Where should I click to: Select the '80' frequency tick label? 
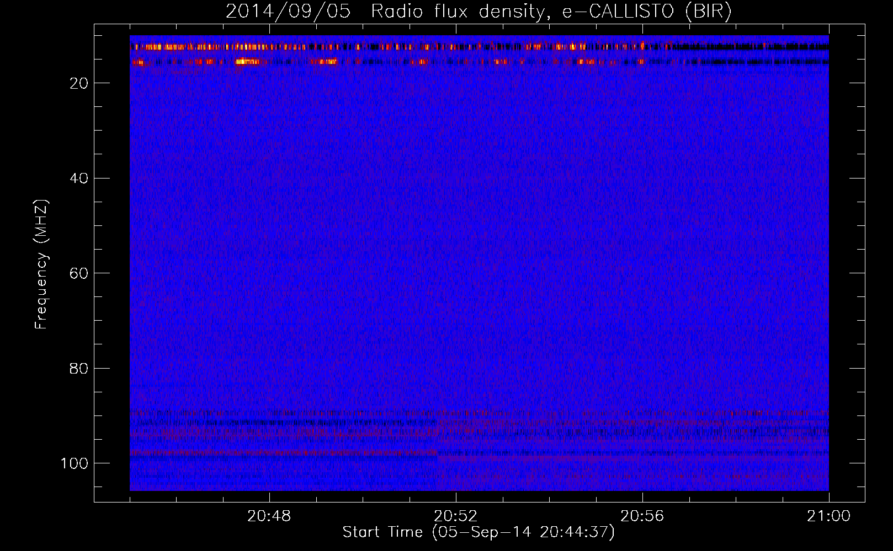click(x=79, y=369)
